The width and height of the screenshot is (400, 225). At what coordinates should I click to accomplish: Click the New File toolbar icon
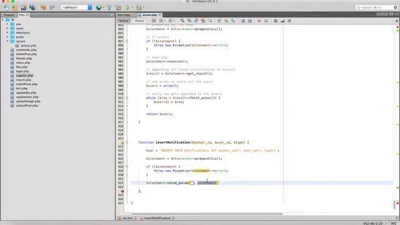pos(6,7)
